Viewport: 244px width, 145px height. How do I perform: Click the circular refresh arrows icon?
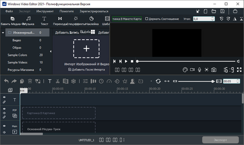coord(158,81)
